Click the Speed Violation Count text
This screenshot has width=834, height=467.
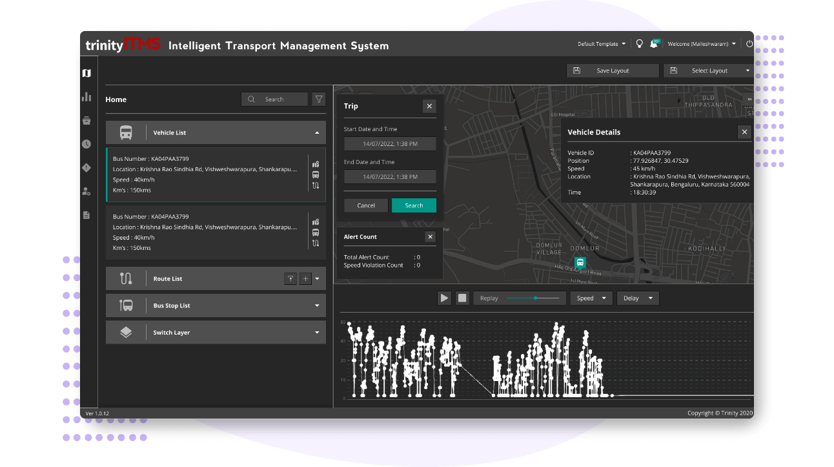374,265
